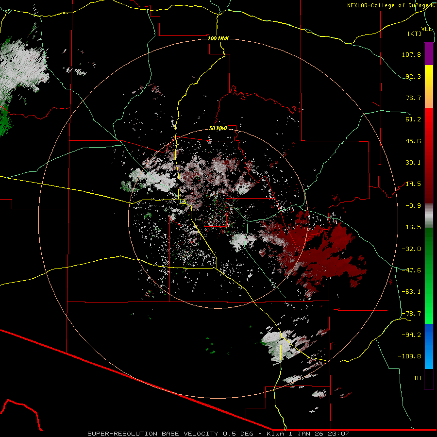
Task: Click the 61.2 legend value
Action: (x=413, y=119)
